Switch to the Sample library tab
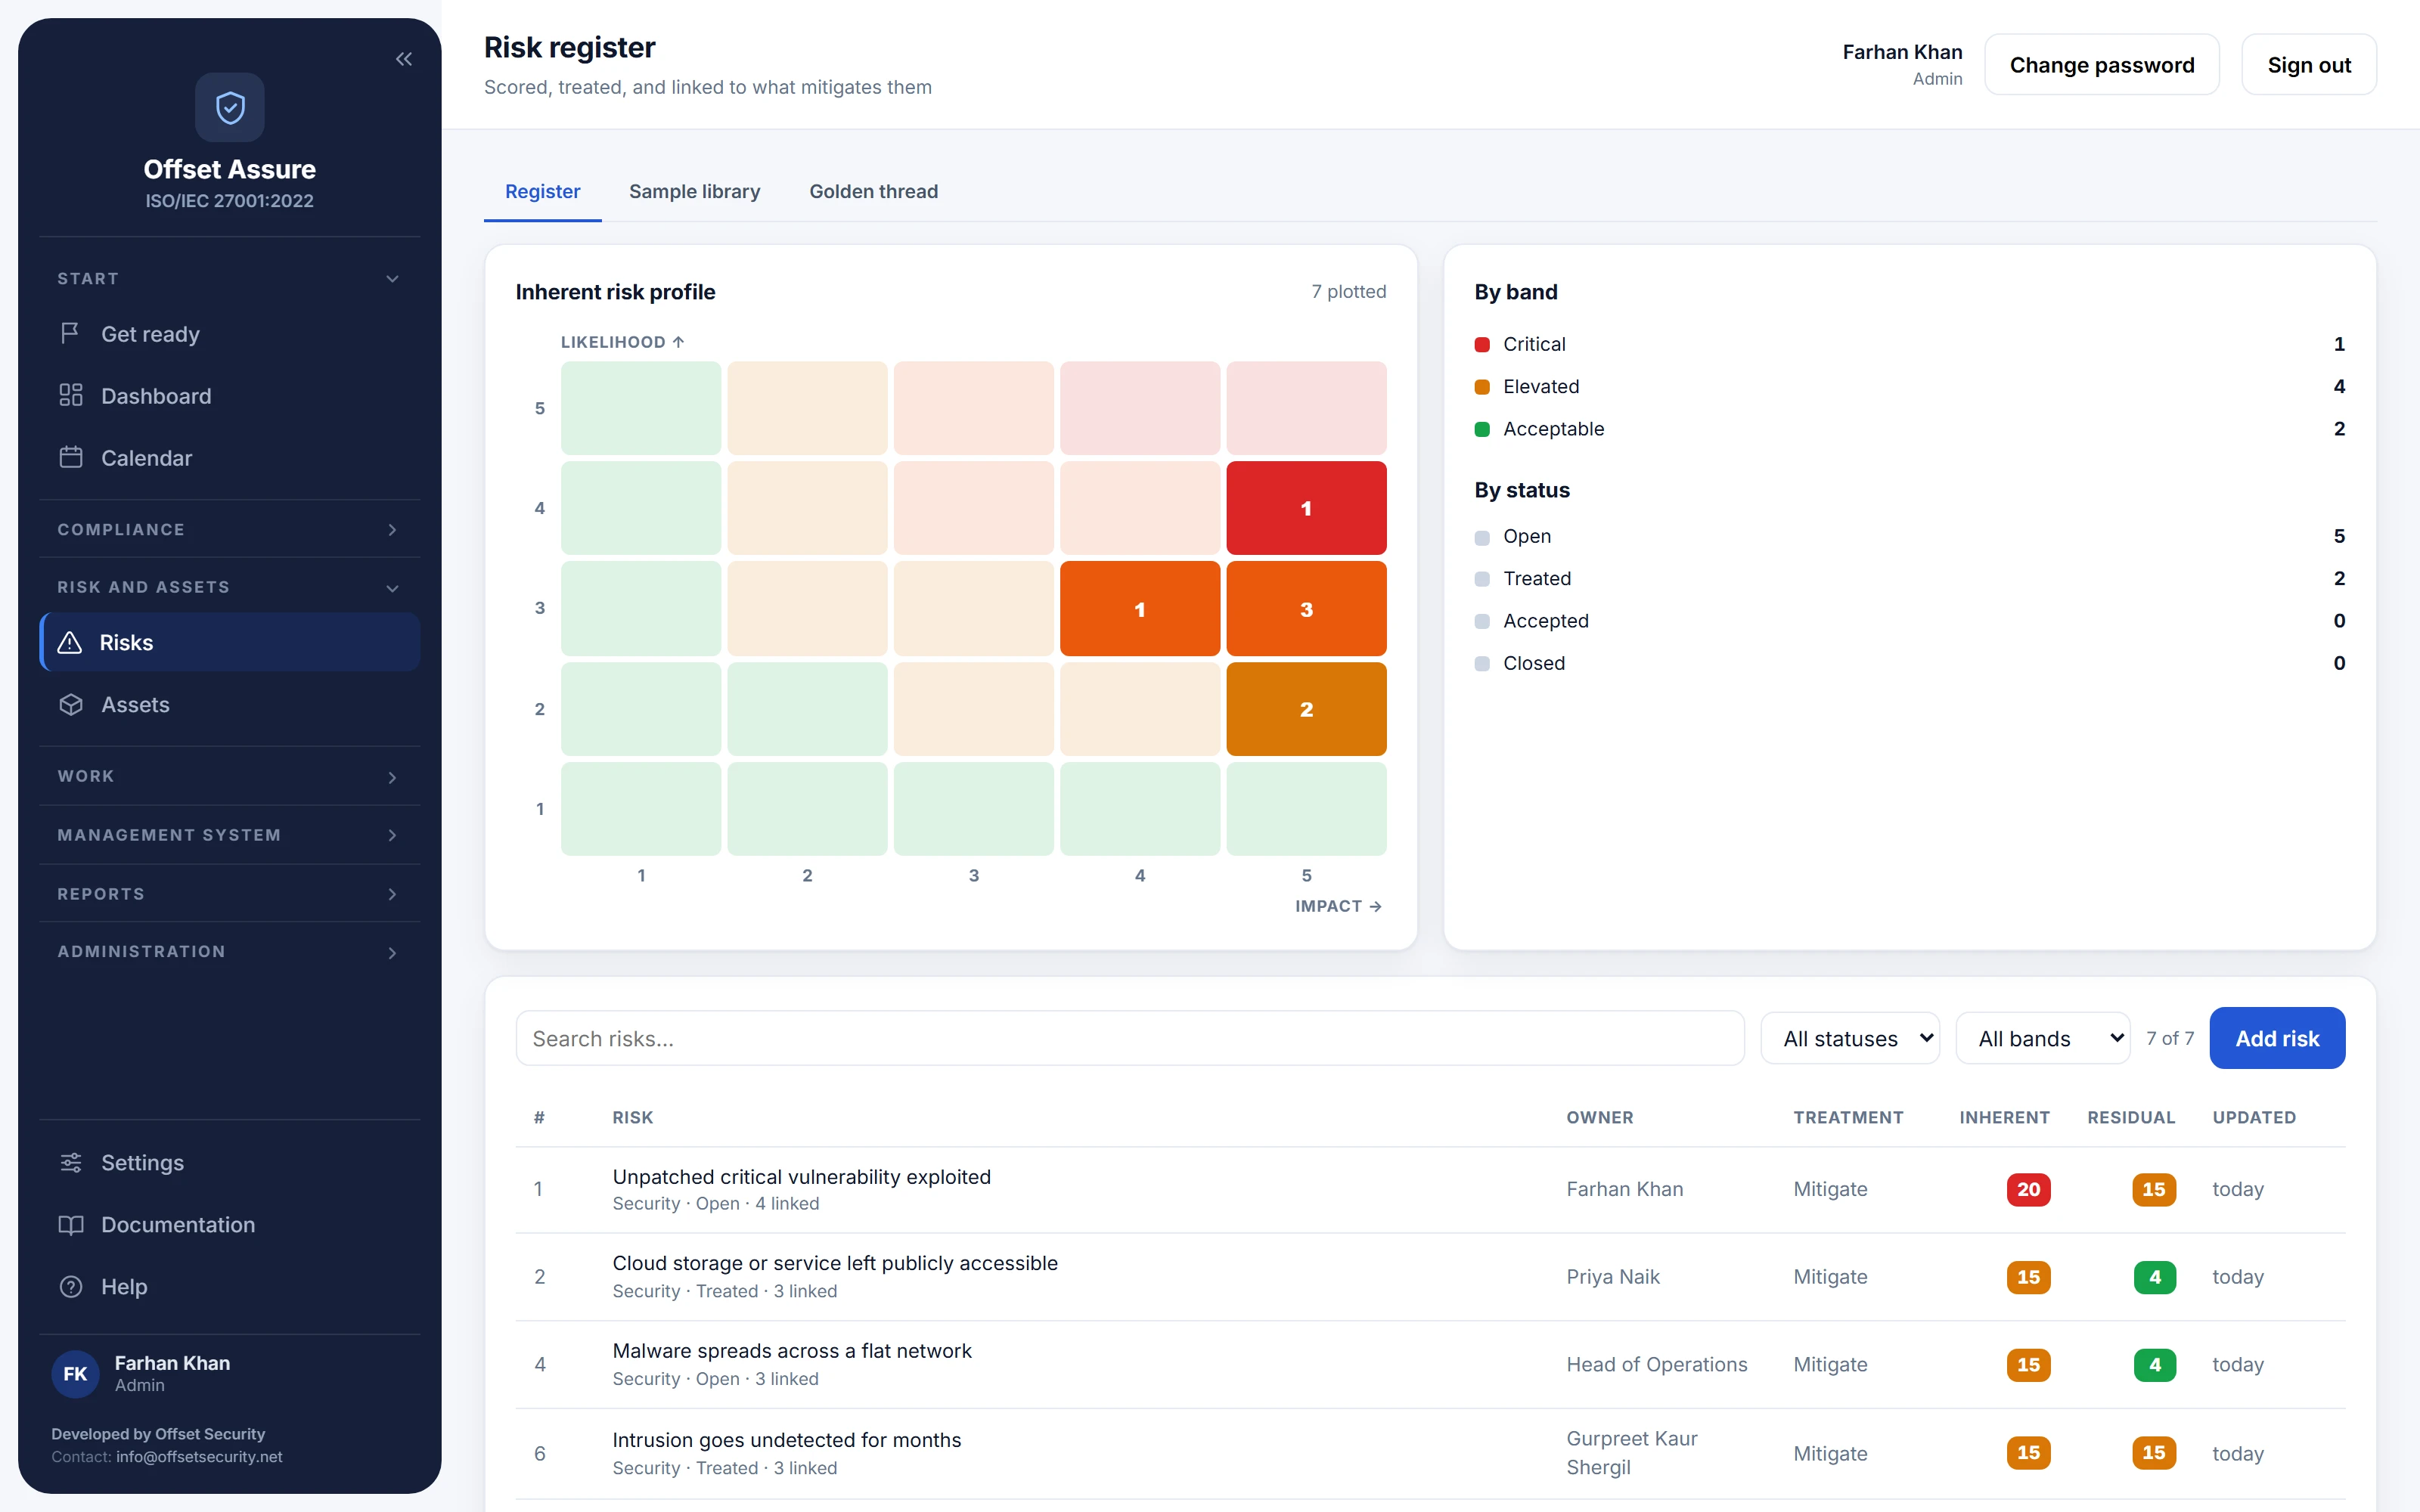2420x1512 pixels. [x=694, y=191]
